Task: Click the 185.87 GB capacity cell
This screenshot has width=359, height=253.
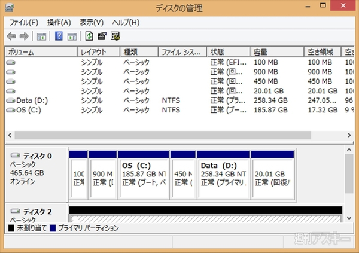Action: coord(270,110)
